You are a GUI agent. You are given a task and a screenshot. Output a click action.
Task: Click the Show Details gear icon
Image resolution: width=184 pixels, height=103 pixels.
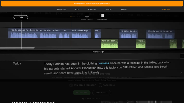pos(83,99)
